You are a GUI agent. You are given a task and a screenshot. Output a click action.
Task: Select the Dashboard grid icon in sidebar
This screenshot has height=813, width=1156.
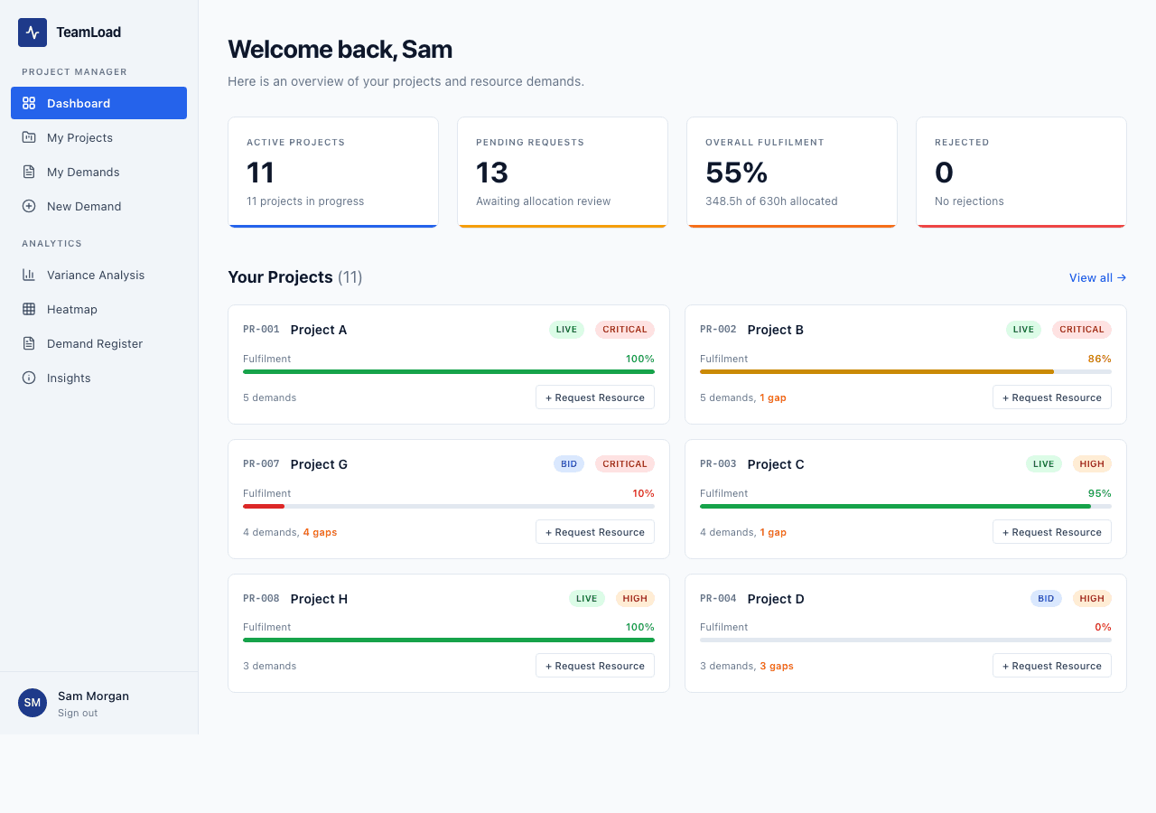pos(30,102)
